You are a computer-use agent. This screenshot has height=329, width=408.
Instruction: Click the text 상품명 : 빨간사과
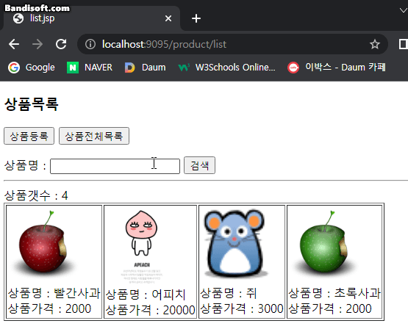pos(54,293)
